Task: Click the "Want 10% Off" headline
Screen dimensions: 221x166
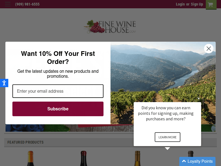Action: click(x=58, y=58)
